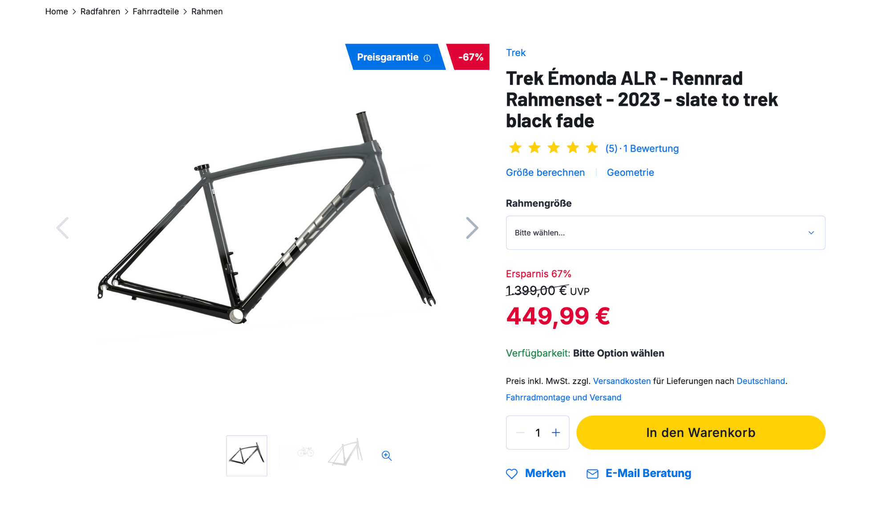The image size is (890, 514).
Task: Show the next product image
Action: [x=472, y=228]
